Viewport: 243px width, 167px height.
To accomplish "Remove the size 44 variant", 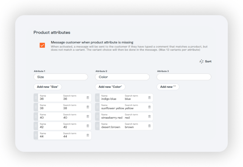I will [87, 135].
